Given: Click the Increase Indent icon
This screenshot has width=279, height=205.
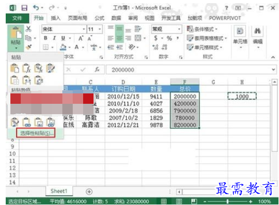Looking at the screenshot, I should (x=119, y=47).
